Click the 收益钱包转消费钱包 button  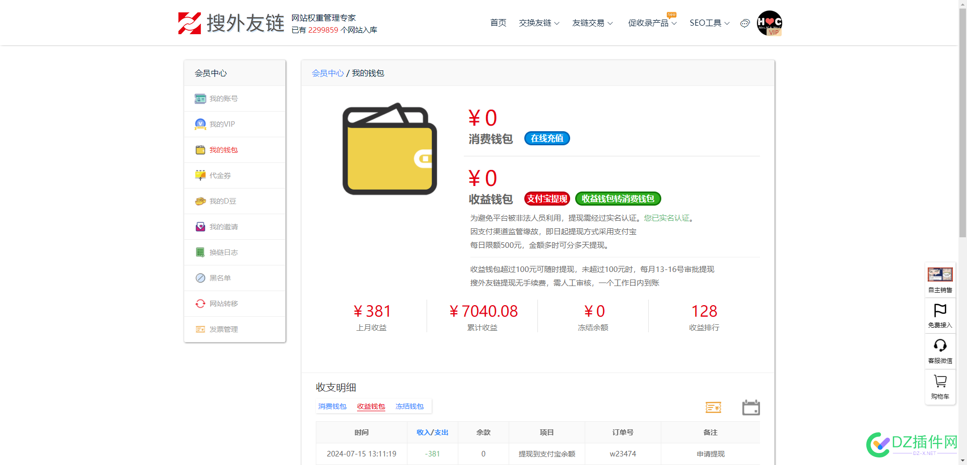point(618,199)
